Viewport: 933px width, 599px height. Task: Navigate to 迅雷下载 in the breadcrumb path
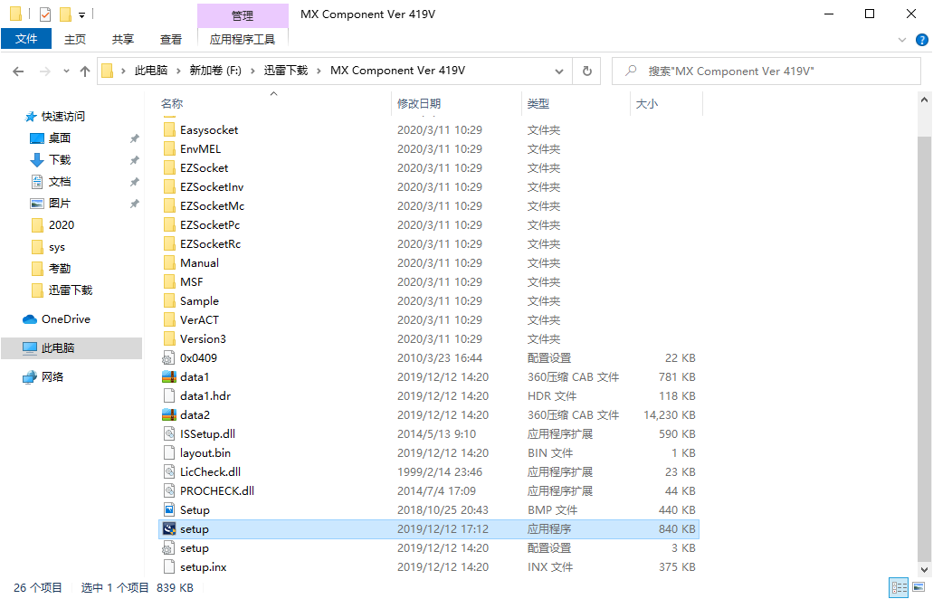[285, 71]
